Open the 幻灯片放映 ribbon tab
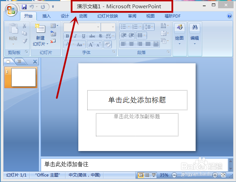This screenshot has width=236, height=182. click(108, 16)
